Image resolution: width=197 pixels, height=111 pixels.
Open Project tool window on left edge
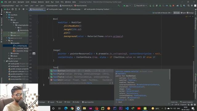[x=2, y=11]
